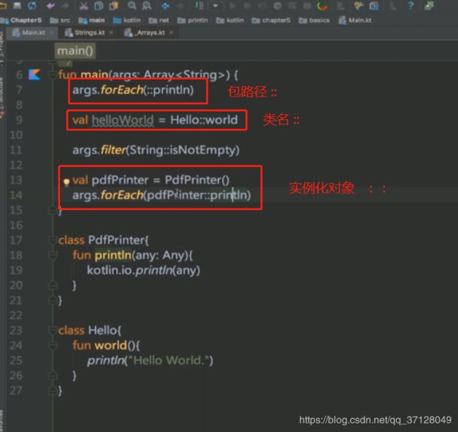This screenshot has width=458, height=432.
Task: Collapse fun world at line 24
Action: tap(53, 345)
